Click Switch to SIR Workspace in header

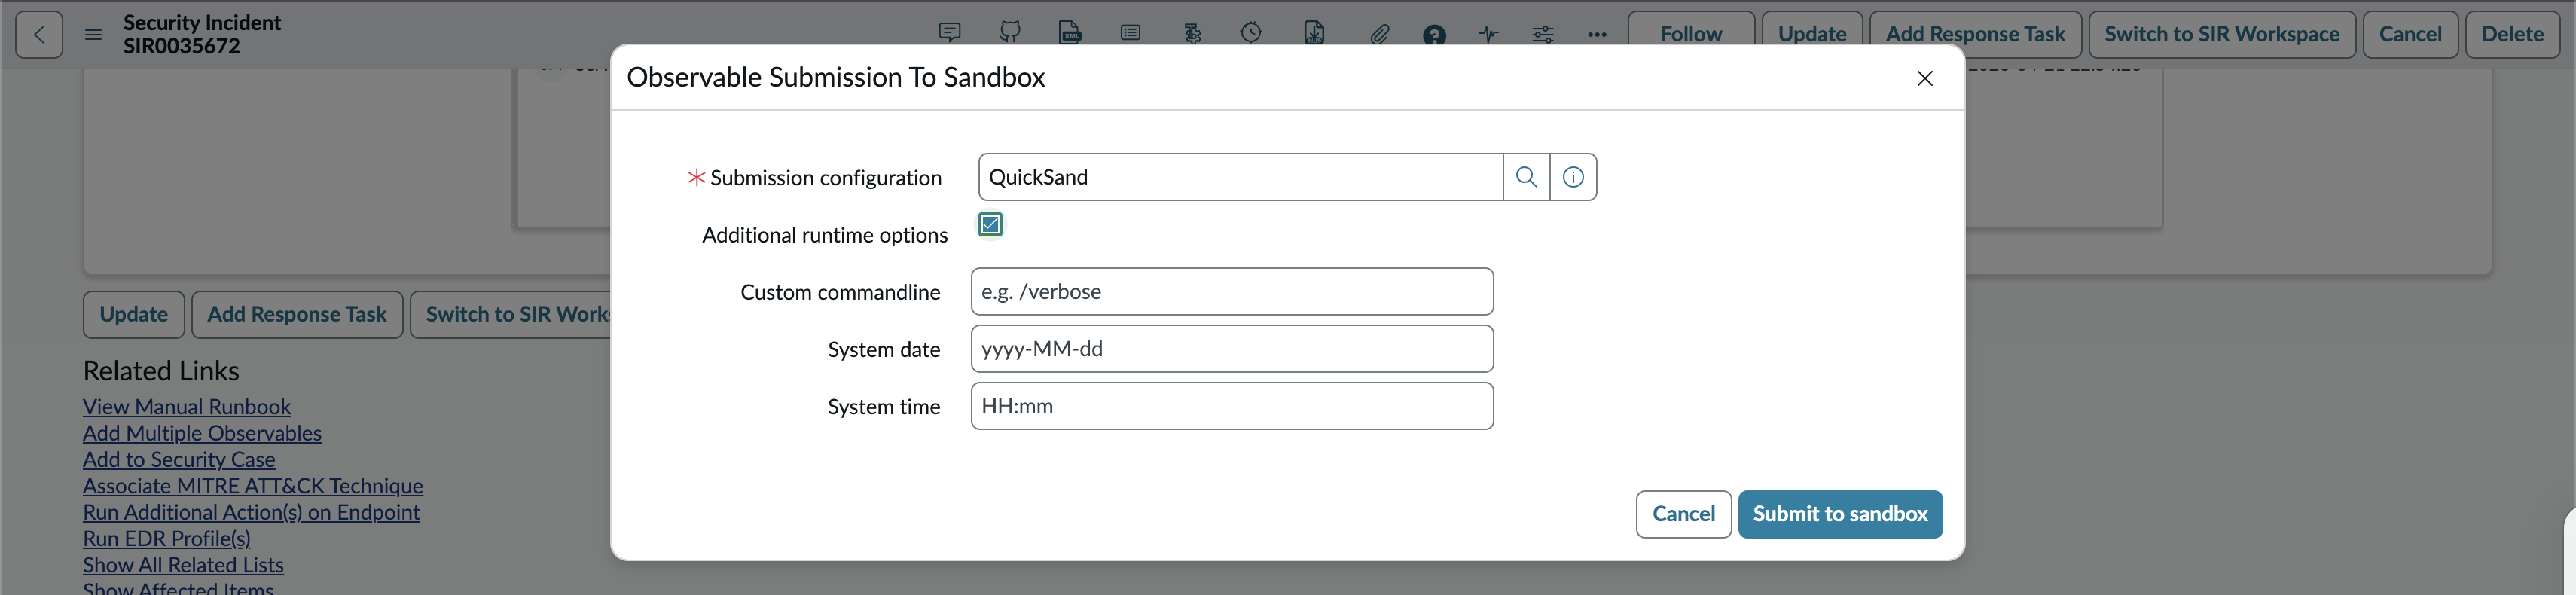[x=2222, y=35]
